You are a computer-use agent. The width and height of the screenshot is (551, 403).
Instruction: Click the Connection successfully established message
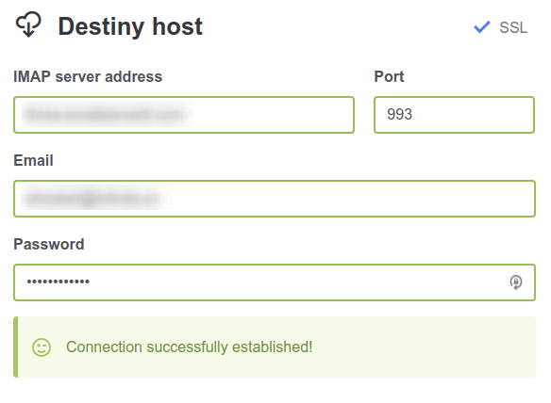(189, 347)
